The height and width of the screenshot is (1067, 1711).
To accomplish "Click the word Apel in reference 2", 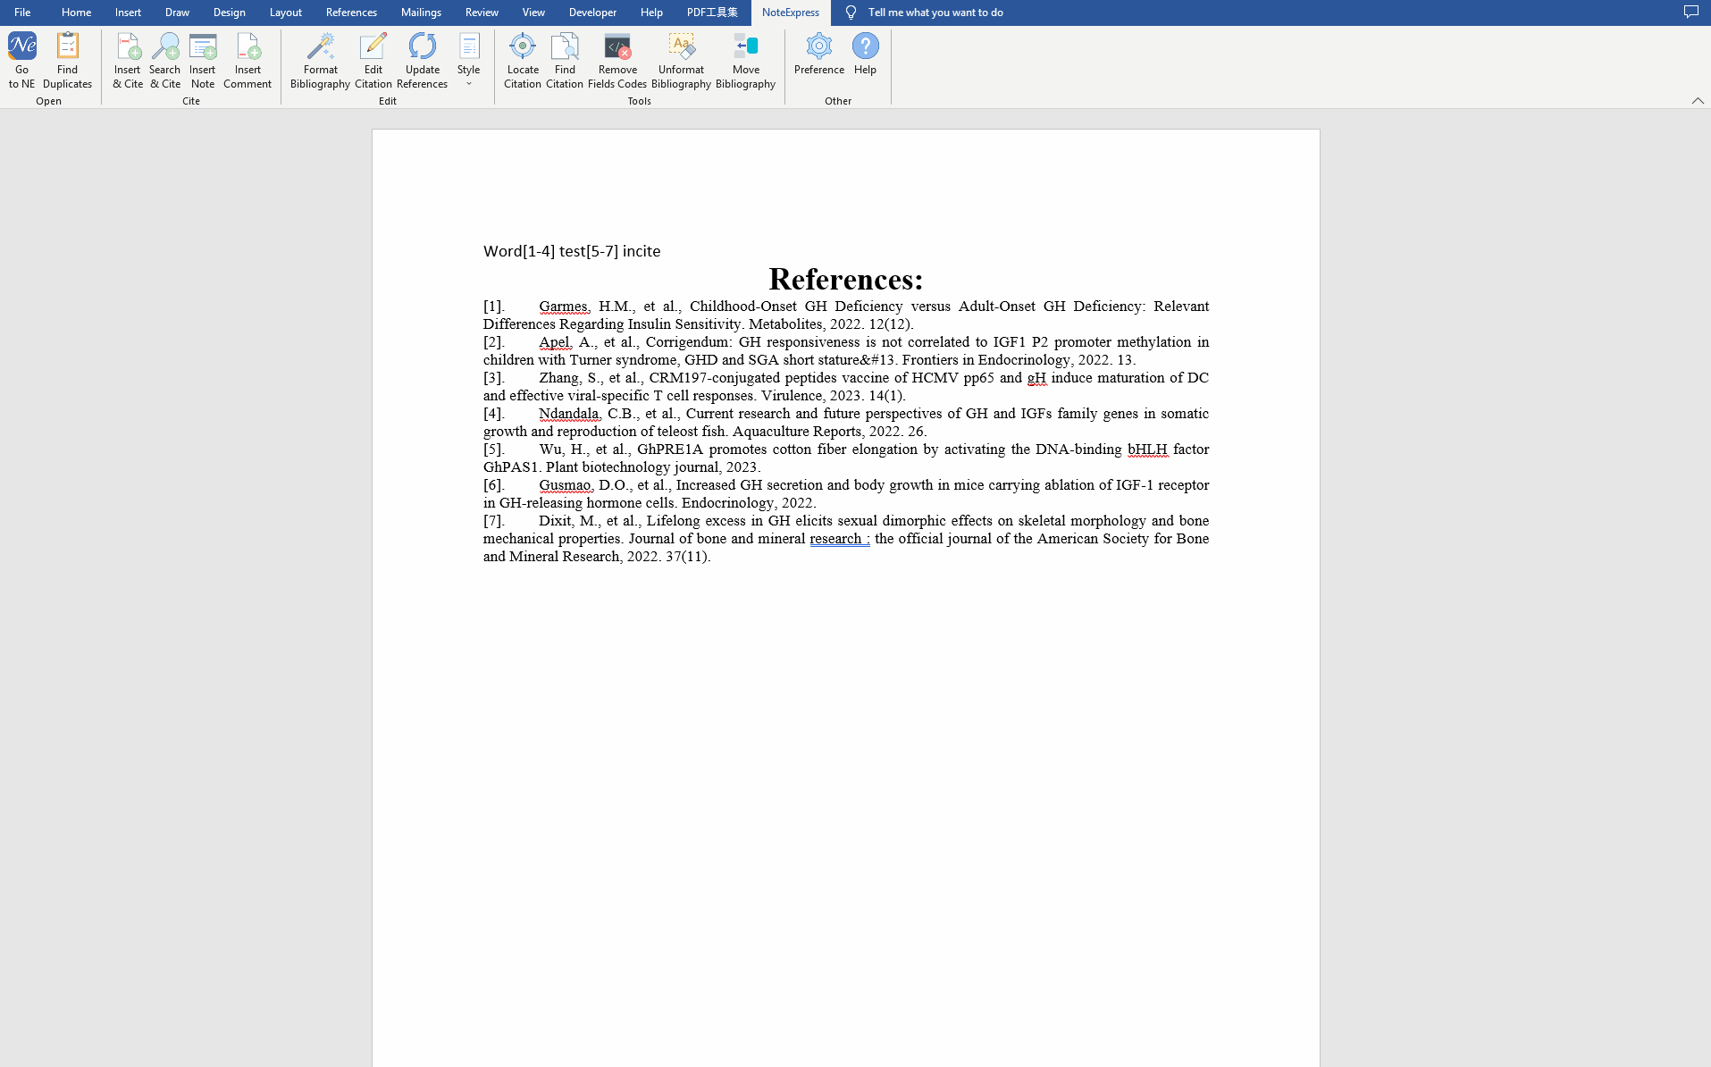I will coord(554,341).
